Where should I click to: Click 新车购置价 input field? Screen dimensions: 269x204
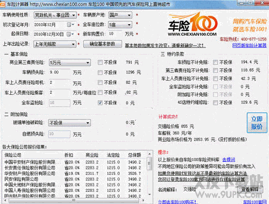(115, 34)
